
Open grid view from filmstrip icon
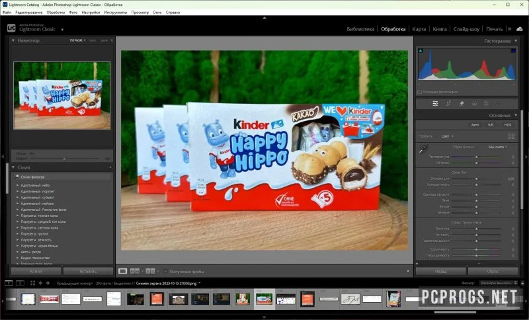tap(32, 283)
